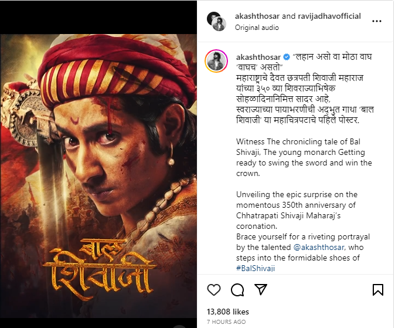Image resolution: width=395 pixels, height=328 pixels.
Task: Save post with bookmark icon
Action: 378,290
